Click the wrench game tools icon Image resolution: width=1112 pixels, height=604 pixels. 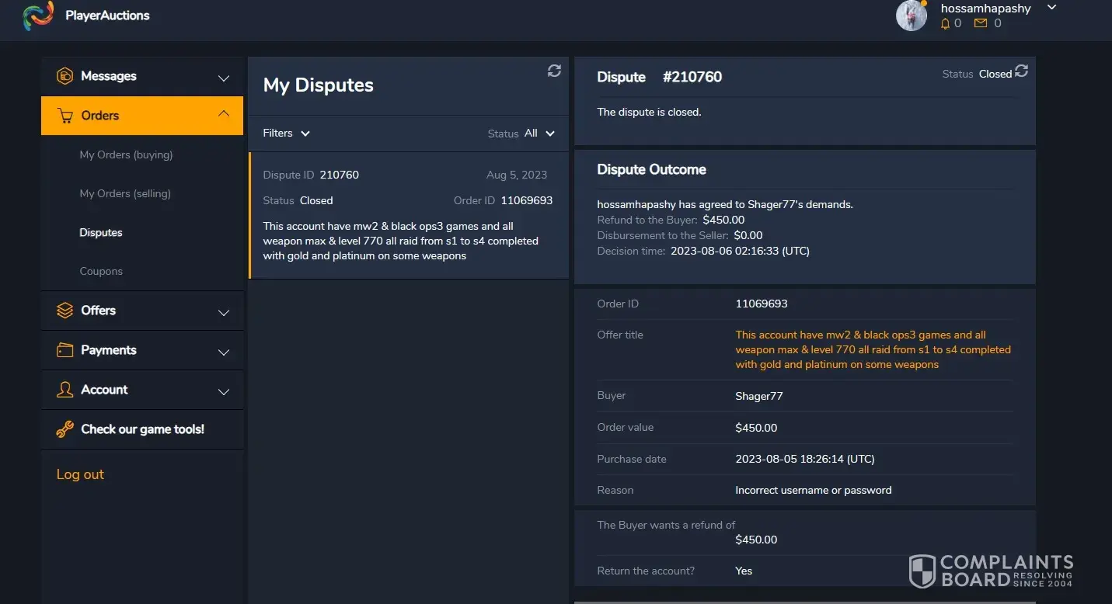[65, 429]
